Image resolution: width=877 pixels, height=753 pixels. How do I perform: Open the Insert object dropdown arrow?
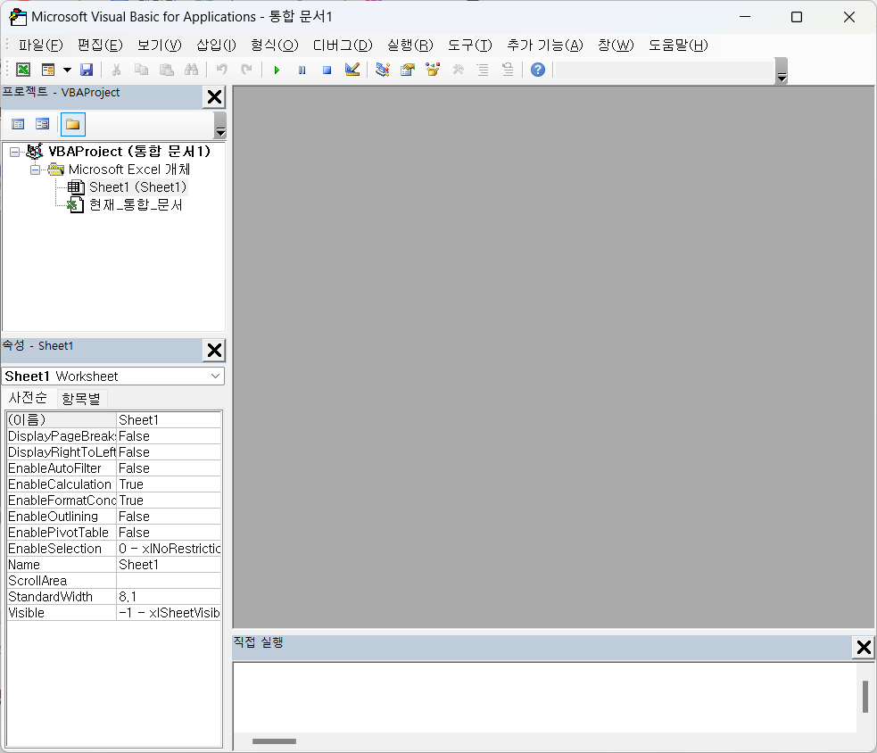[67, 70]
